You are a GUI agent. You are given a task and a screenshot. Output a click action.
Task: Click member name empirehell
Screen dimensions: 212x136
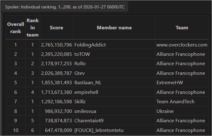[x=87, y=92]
